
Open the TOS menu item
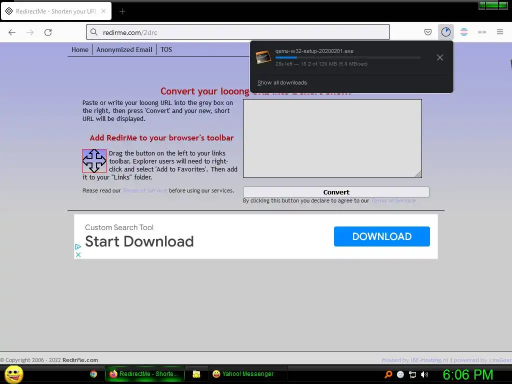click(166, 49)
